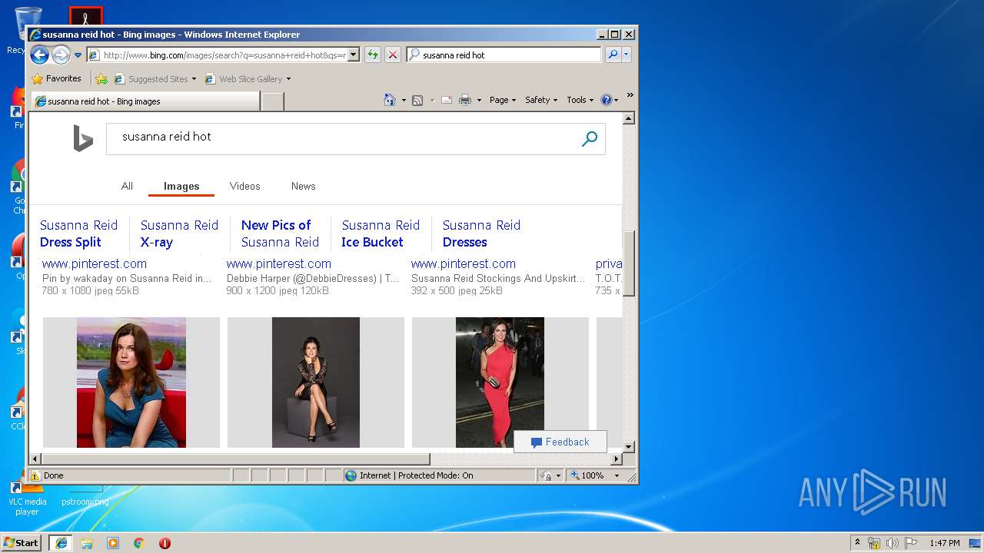Click the vertical scrollbar down arrow
Viewport: 984px width, 553px height.
[x=628, y=446]
